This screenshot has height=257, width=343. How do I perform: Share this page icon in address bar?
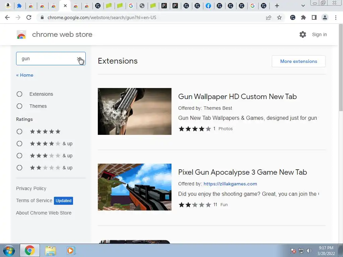269,17
